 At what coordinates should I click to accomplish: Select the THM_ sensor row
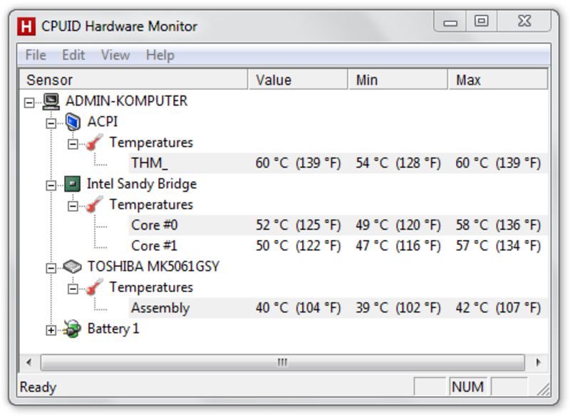[x=338, y=163]
